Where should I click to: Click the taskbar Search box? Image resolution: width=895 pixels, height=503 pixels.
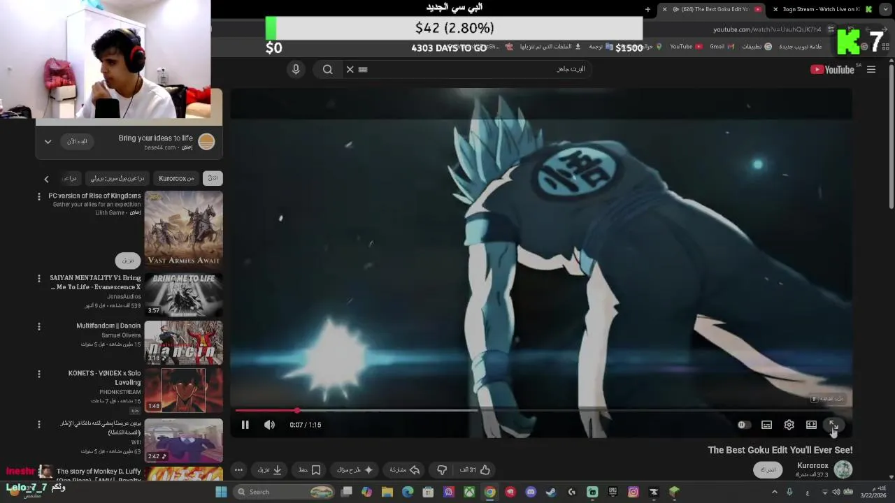click(x=283, y=492)
